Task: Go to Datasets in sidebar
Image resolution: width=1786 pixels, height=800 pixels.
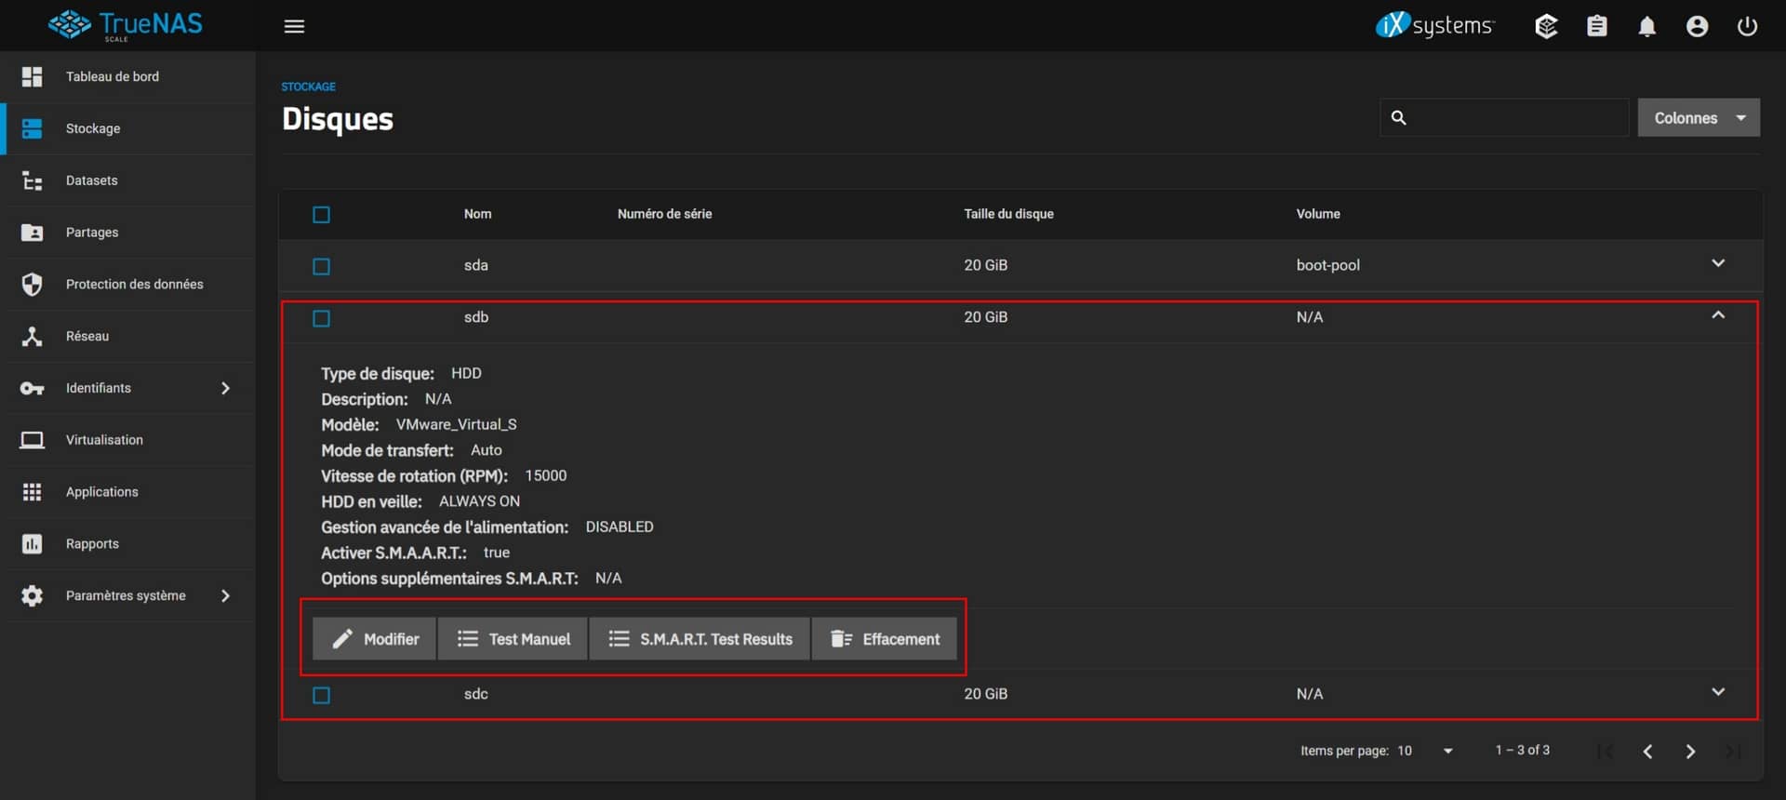Action: [91, 180]
